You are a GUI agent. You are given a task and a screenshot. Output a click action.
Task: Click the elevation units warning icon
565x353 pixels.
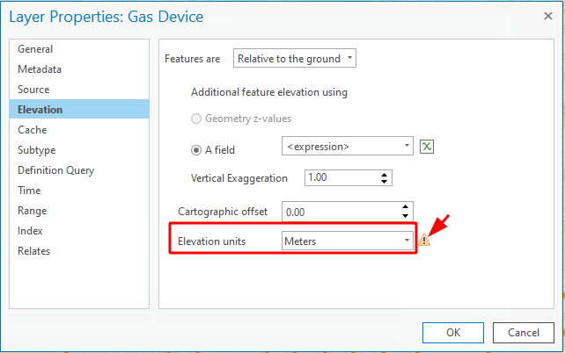click(424, 240)
